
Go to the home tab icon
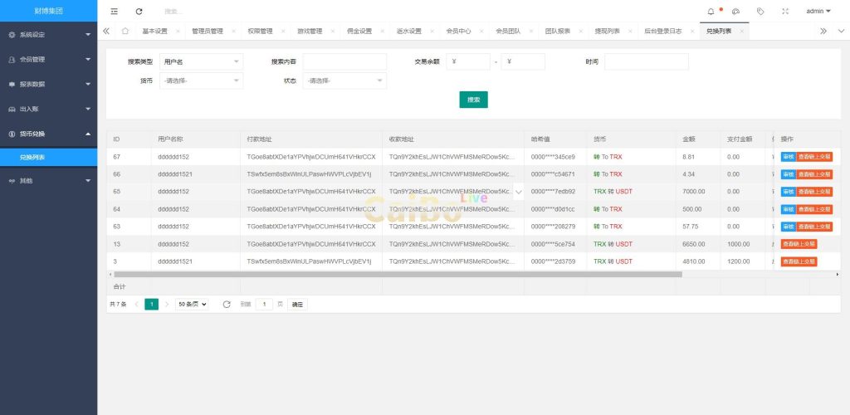tap(125, 31)
